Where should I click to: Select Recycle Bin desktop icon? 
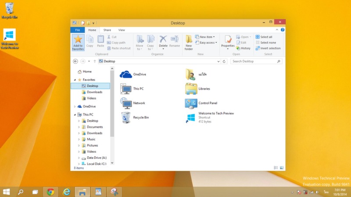click(x=9, y=11)
